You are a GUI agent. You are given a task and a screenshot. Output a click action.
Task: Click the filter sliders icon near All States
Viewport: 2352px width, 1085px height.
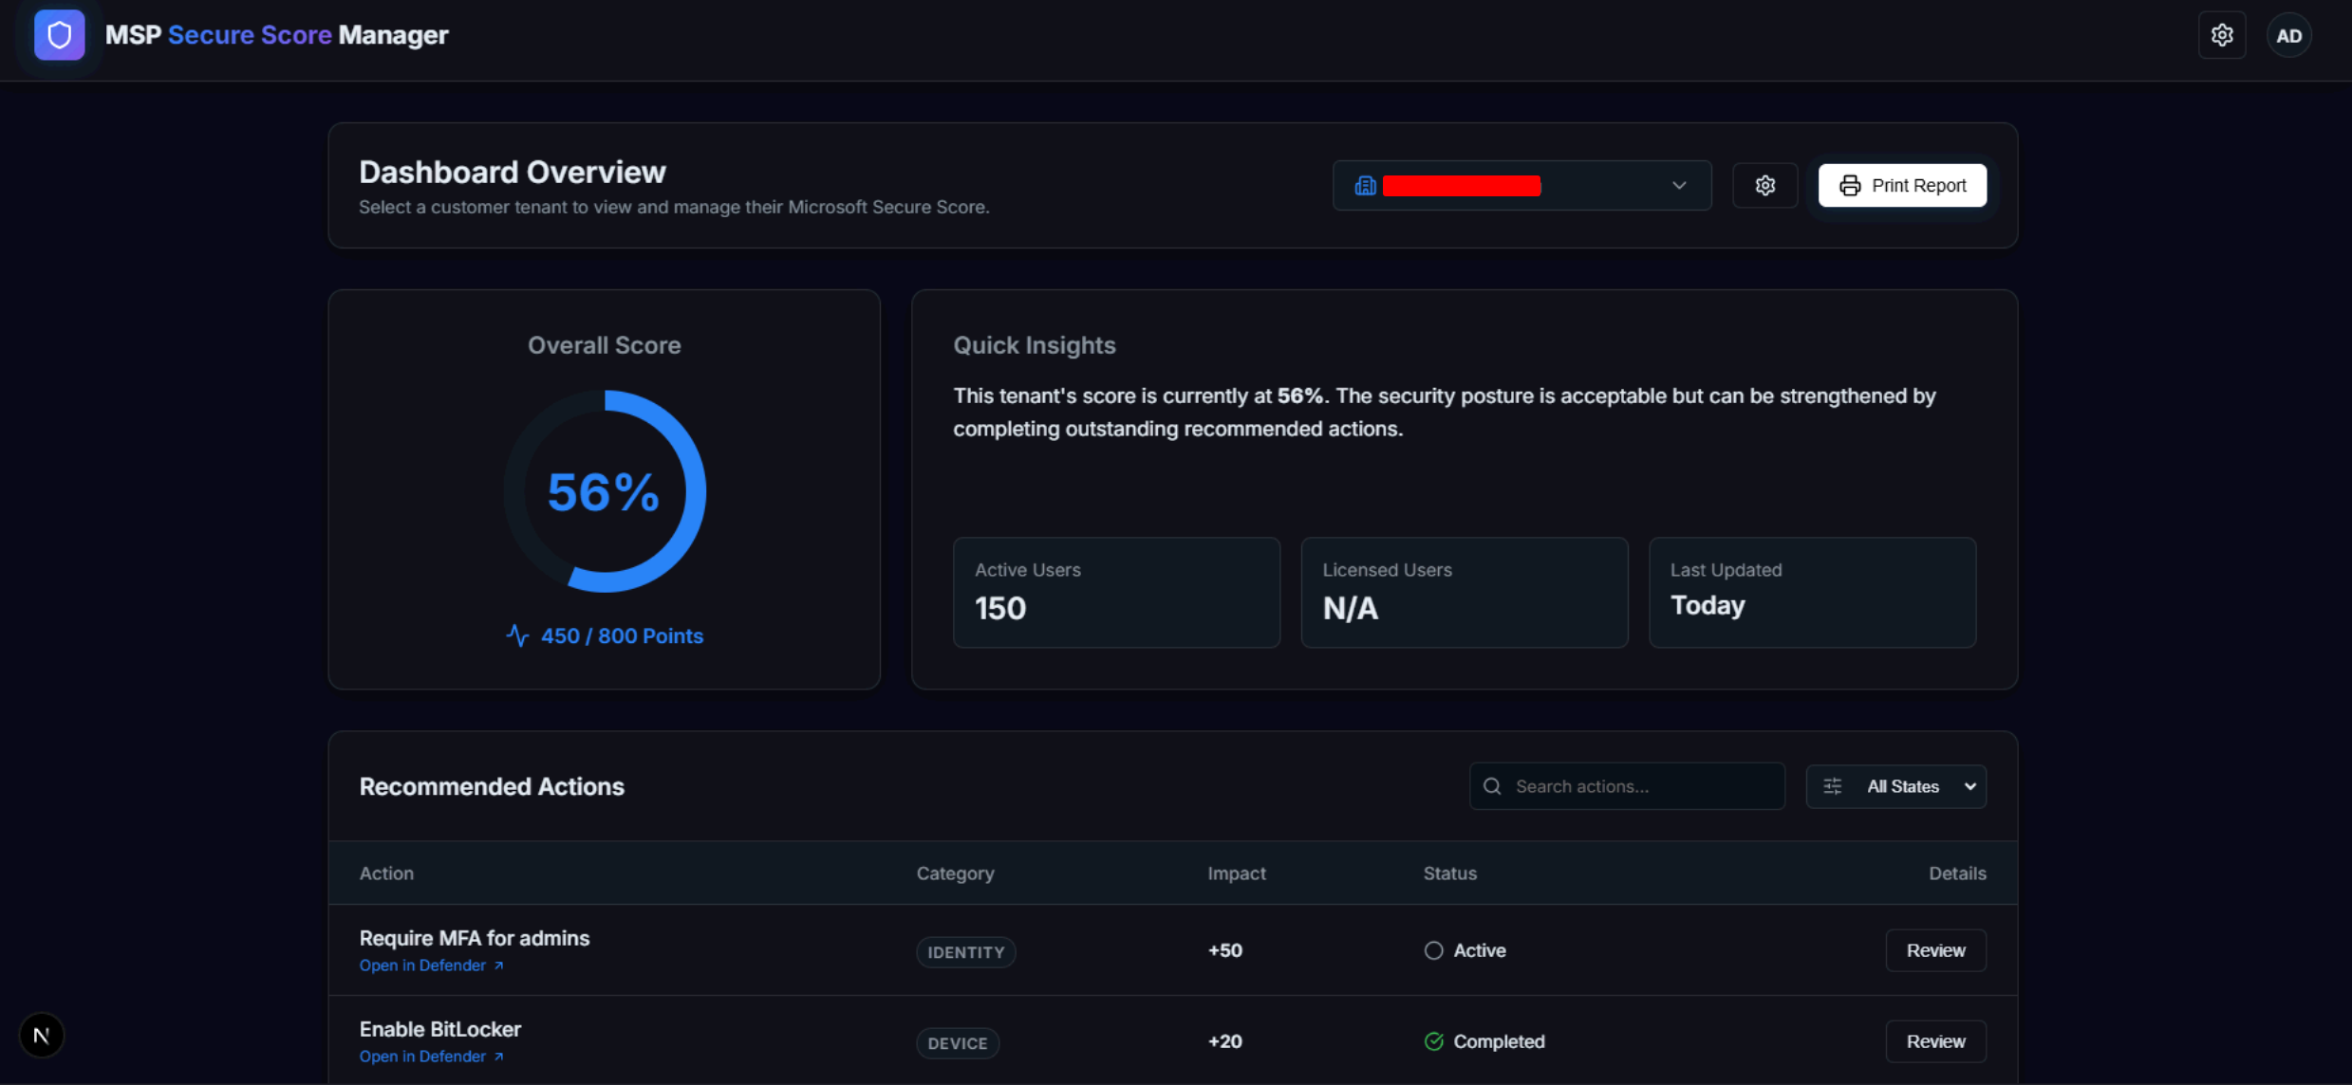(x=1832, y=786)
